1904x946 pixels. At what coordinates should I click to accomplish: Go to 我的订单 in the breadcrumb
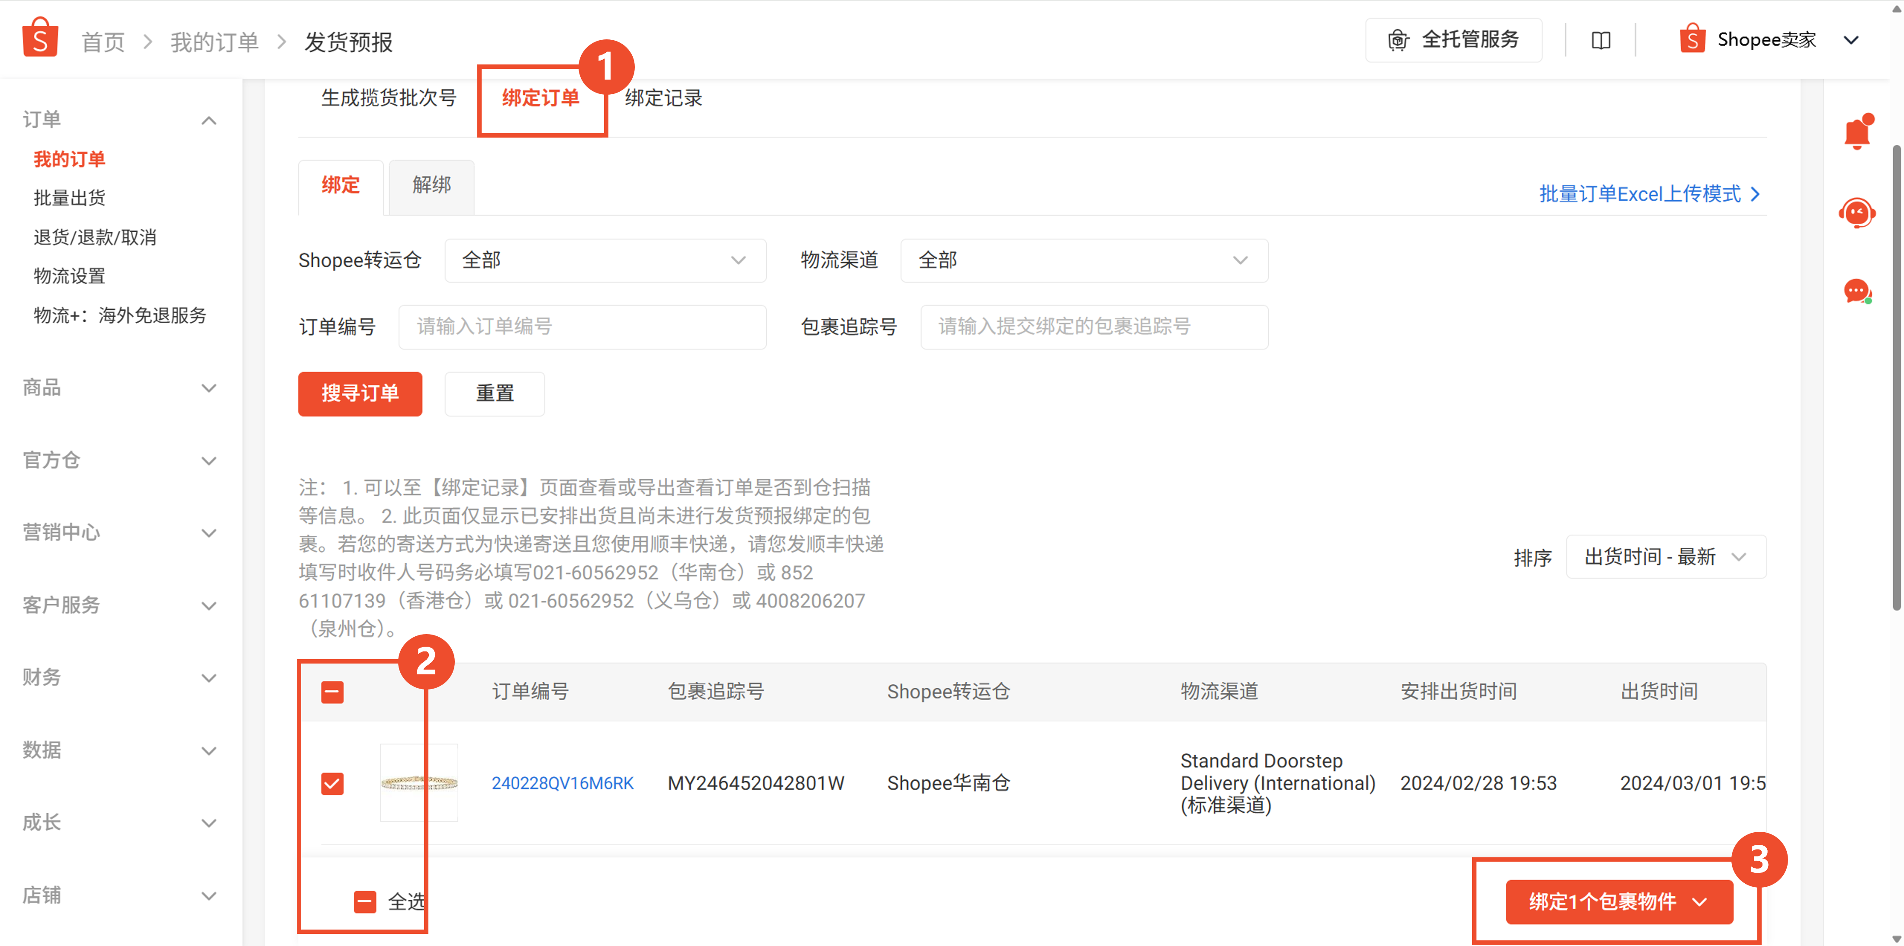(214, 42)
